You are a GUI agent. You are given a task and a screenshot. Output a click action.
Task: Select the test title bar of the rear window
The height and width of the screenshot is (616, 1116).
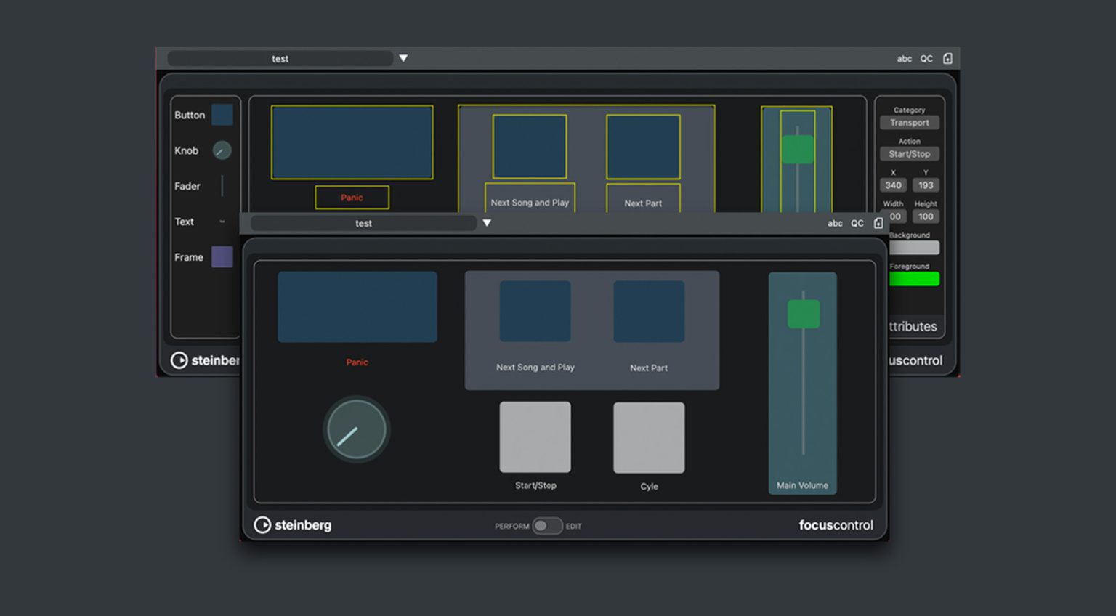coord(280,58)
